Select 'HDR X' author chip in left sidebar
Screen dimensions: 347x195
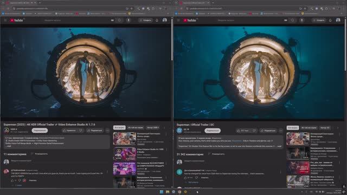153,128
